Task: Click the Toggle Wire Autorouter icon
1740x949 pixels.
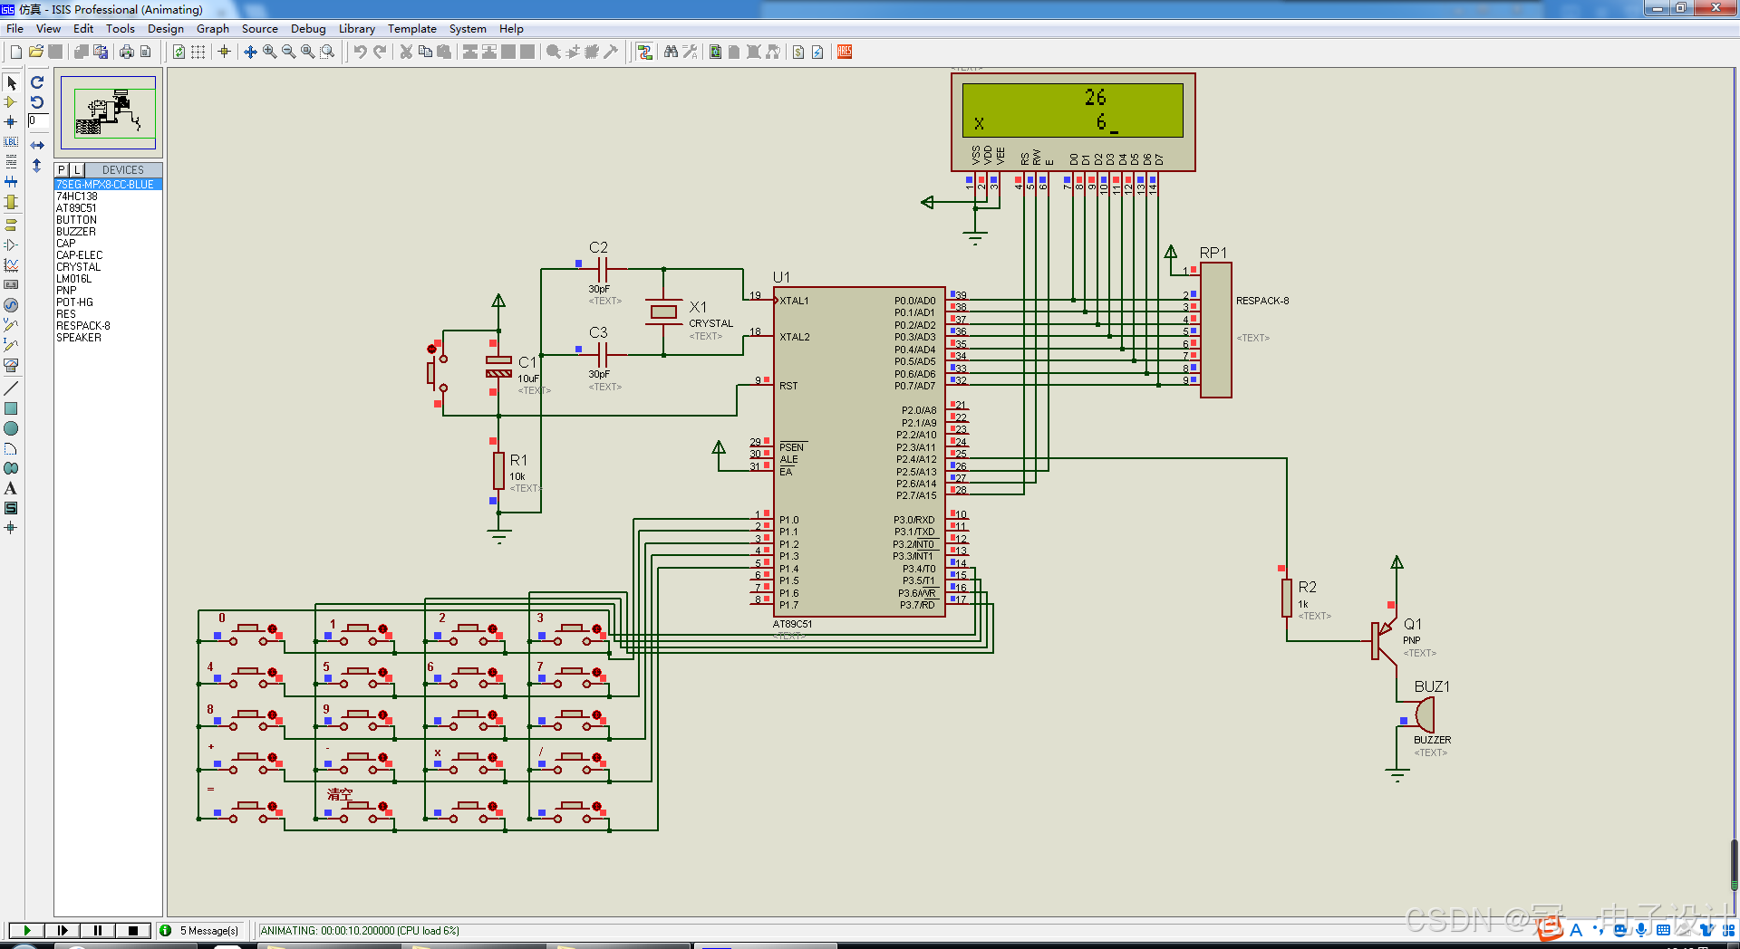Action: point(644,52)
